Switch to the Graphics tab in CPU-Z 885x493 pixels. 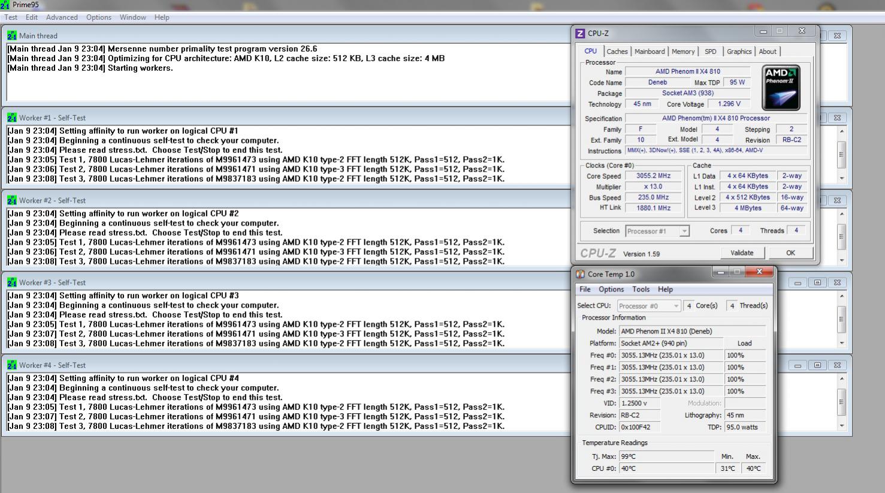pyautogui.click(x=739, y=52)
